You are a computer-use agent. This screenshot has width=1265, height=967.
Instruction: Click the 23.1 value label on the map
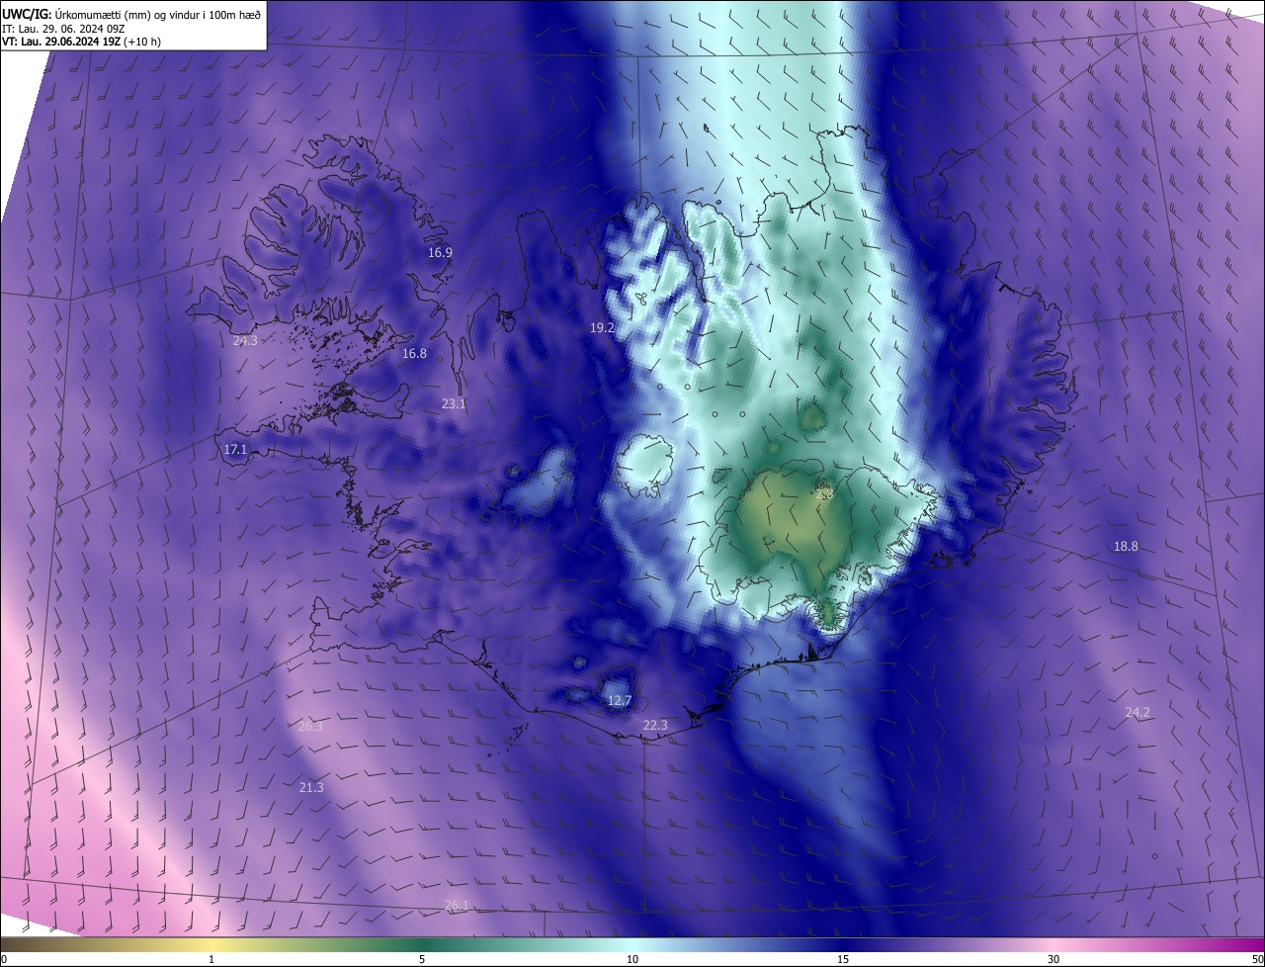454,404
